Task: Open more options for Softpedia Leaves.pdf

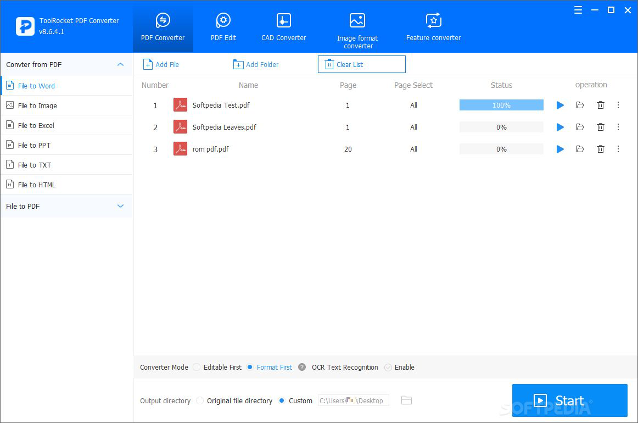Action: tap(618, 127)
